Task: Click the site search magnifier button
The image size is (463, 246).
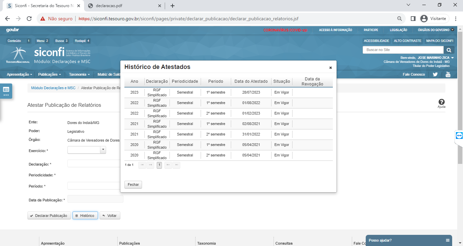Action: point(449,50)
